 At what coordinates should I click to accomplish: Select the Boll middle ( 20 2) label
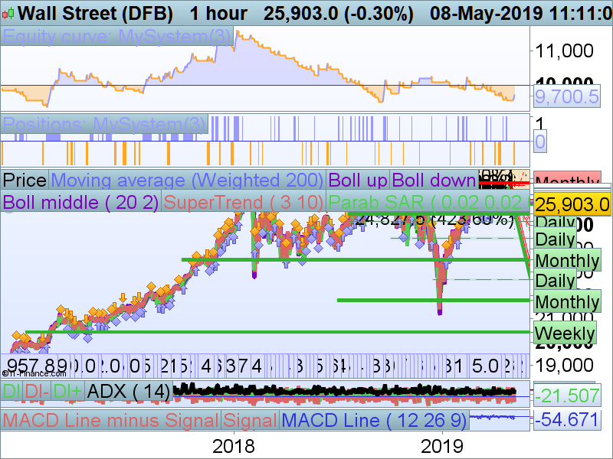[x=81, y=203]
